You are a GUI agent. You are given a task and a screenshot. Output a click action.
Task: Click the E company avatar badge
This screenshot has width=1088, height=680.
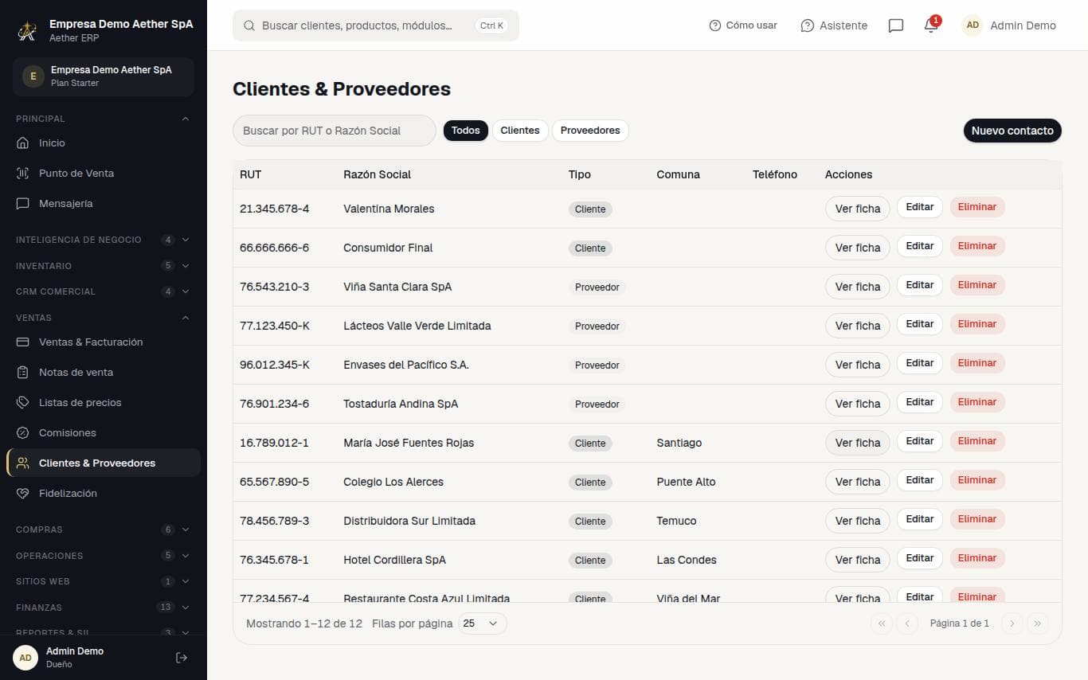[x=33, y=76]
